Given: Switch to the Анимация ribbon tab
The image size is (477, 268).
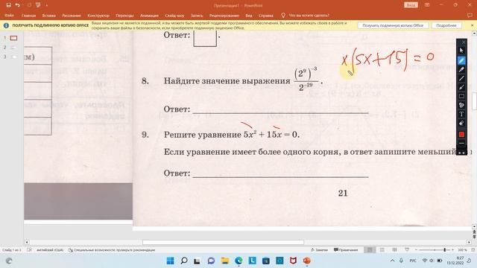Looking at the screenshot, I should (x=149, y=15).
